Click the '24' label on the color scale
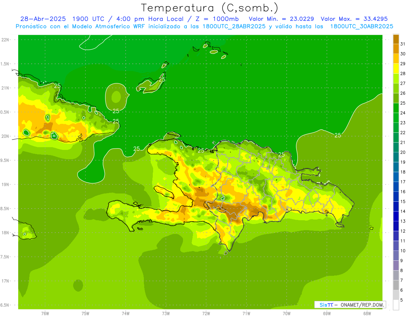 click(403, 113)
